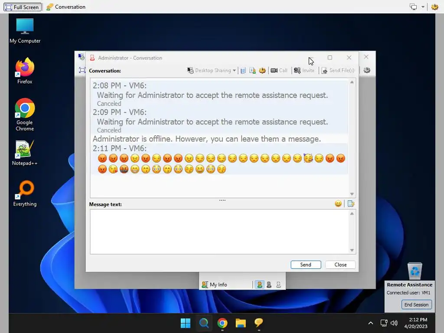Click the 'Remote Assistance' heading text
This screenshot has width=444, height=333.
(409, 284)
